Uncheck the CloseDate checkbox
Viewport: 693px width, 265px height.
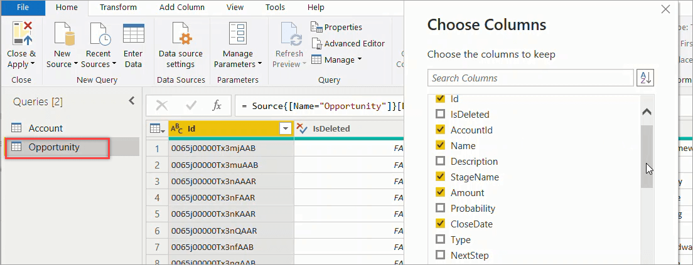tap(440, 224)
